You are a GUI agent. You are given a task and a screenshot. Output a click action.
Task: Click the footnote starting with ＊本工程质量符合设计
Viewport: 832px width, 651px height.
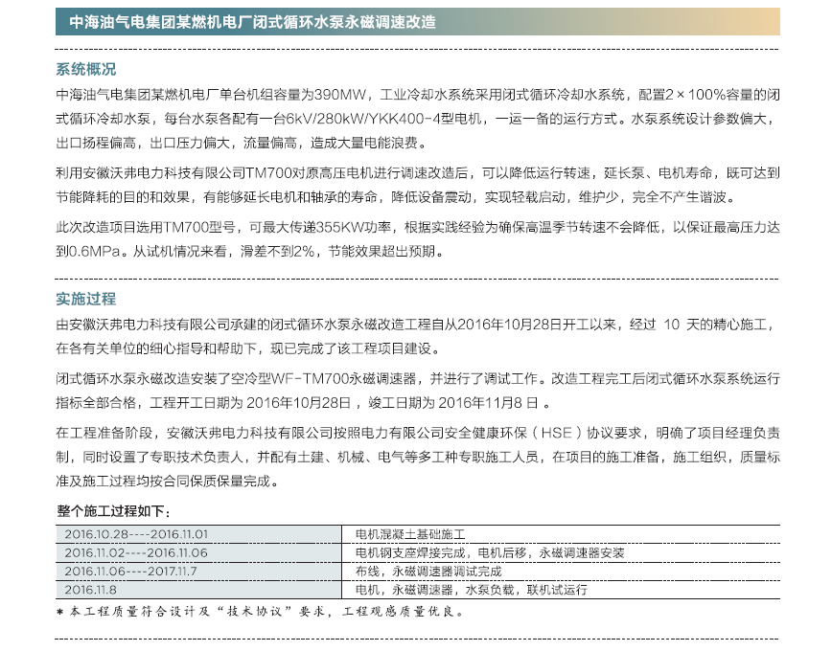[x=259, y=612]
